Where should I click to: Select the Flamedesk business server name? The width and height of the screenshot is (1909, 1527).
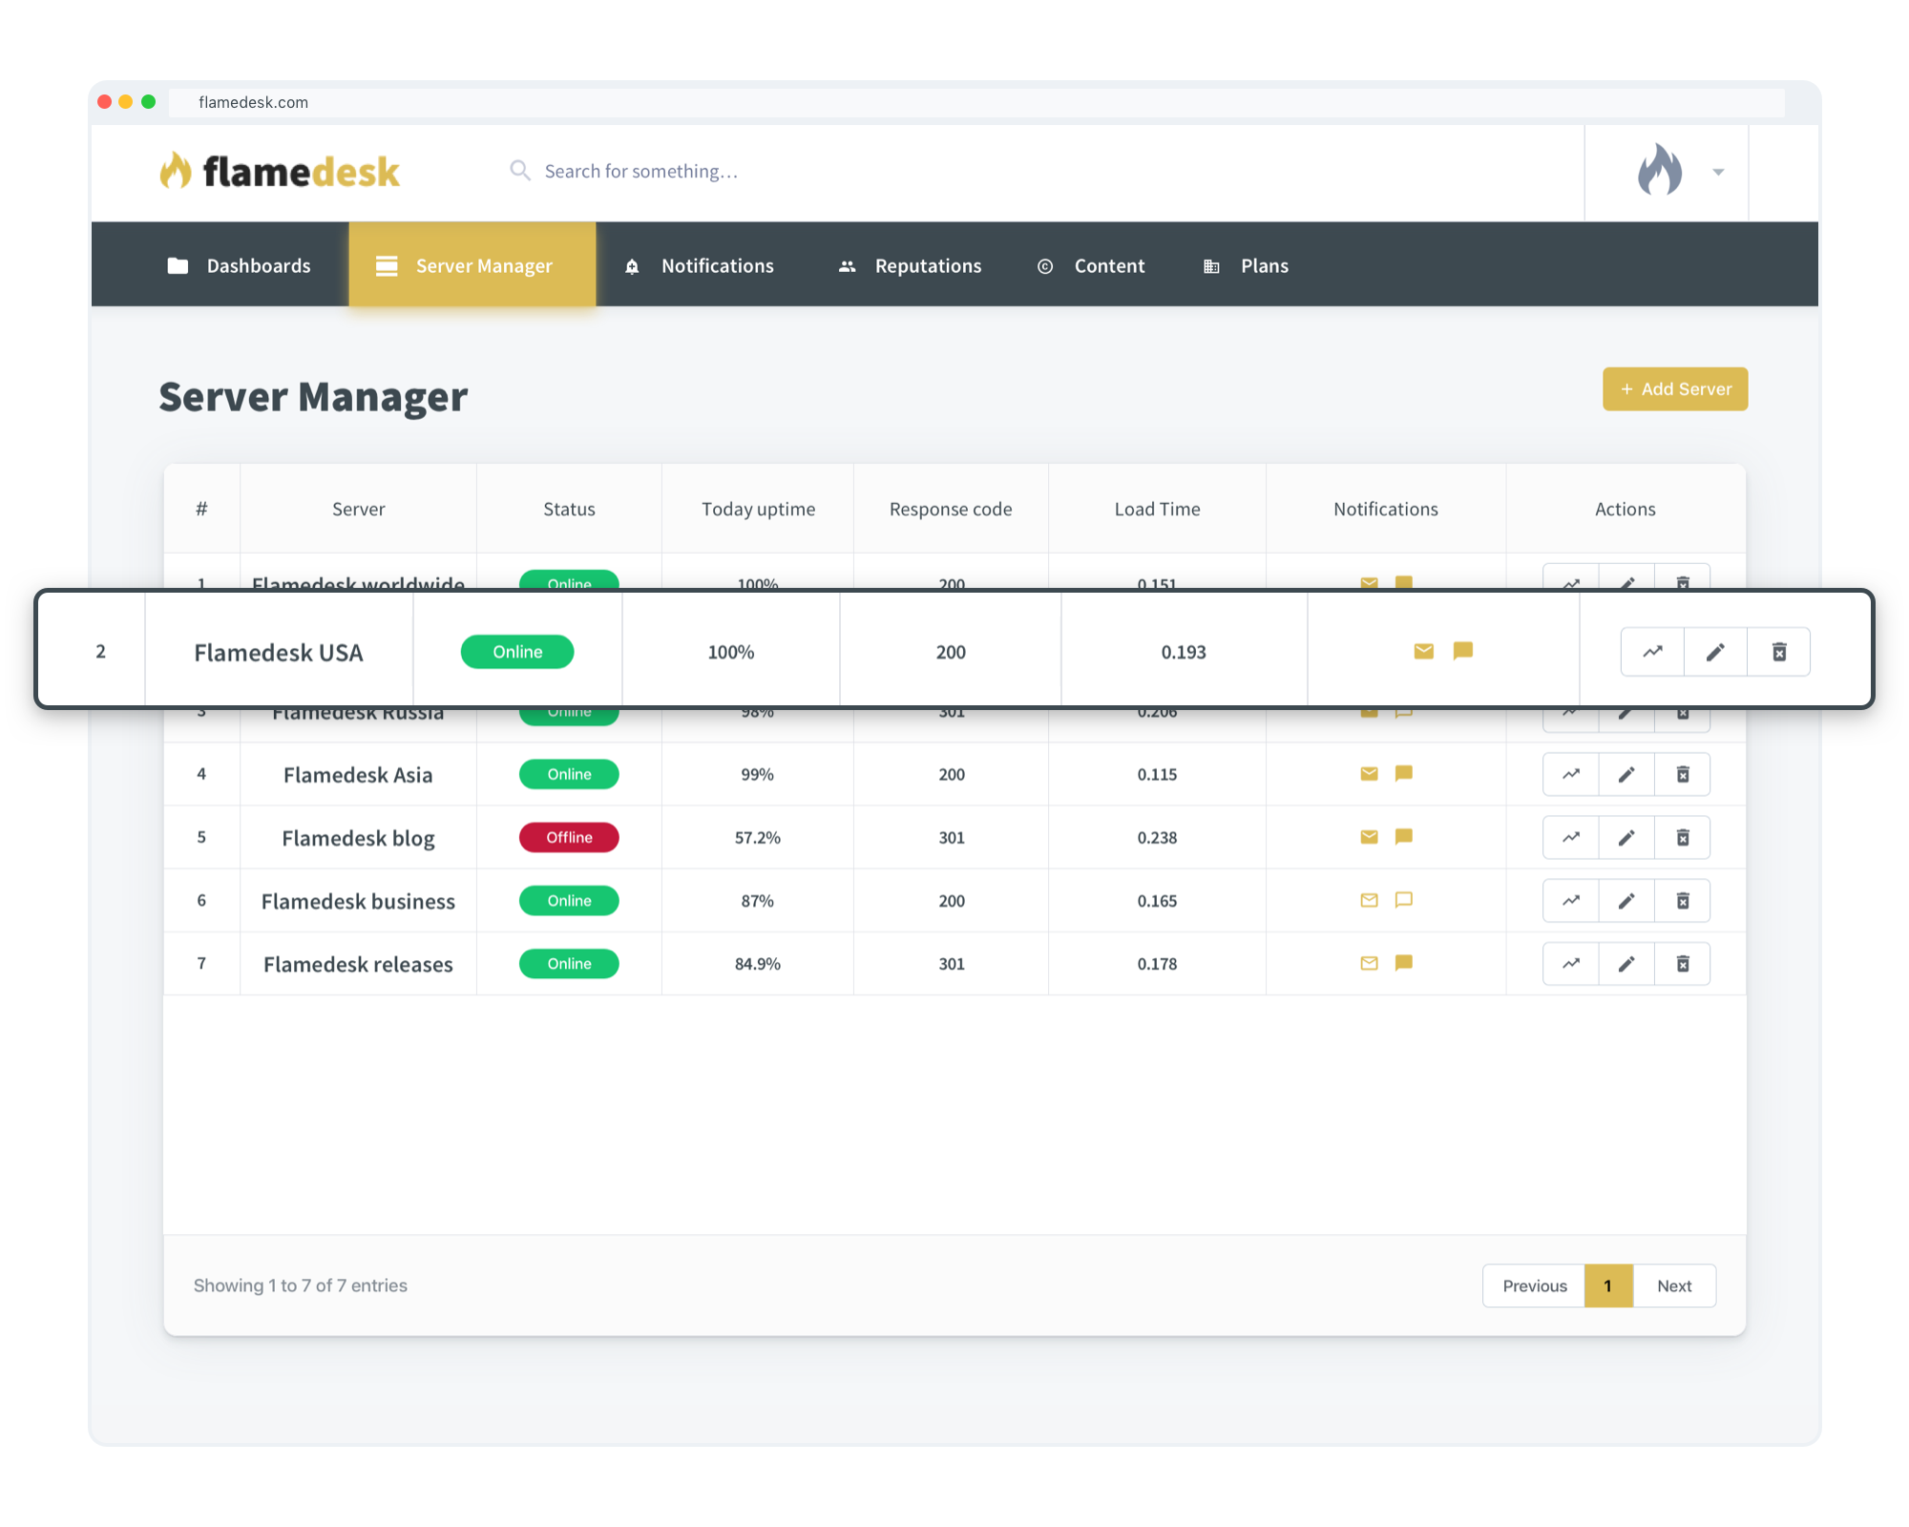click(358, 901)
